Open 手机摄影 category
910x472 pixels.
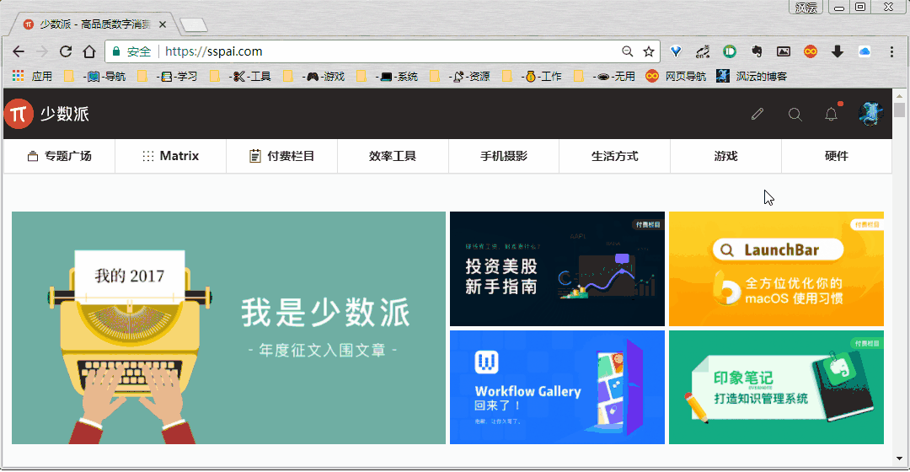[504, 156]
